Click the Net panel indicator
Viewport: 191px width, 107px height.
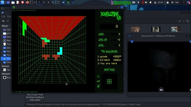click(x=177, y=2)
